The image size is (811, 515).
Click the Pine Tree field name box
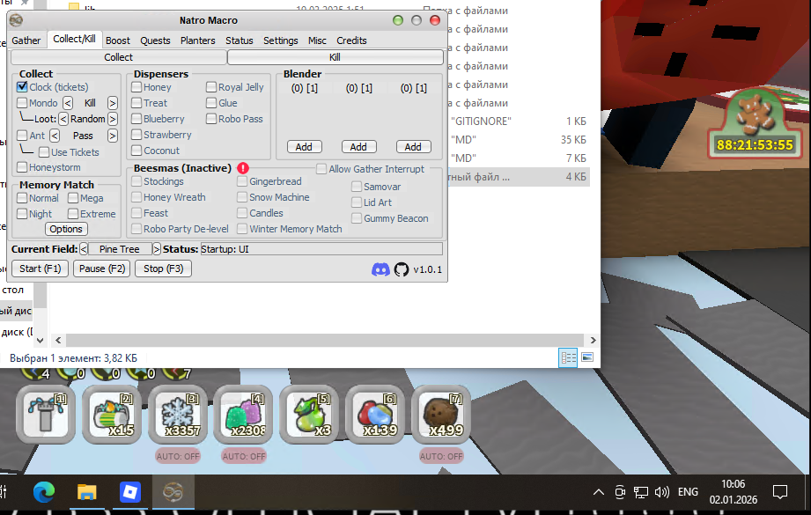pyautogui.click(x=120, y=249)
